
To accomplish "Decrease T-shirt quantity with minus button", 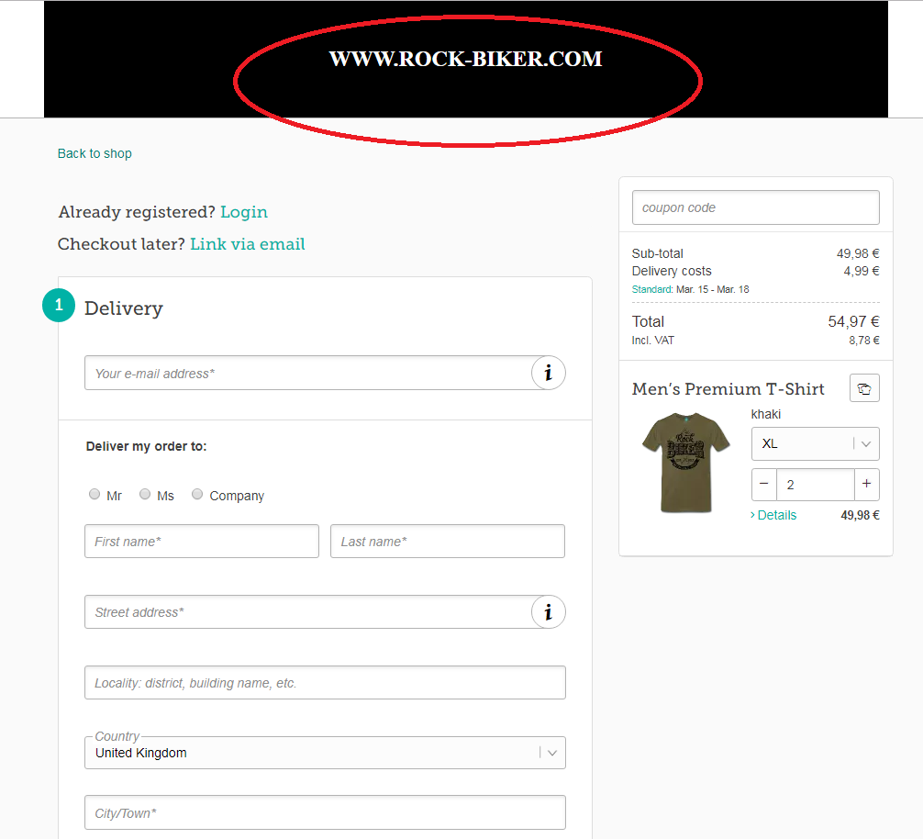I will coord(763,484).
